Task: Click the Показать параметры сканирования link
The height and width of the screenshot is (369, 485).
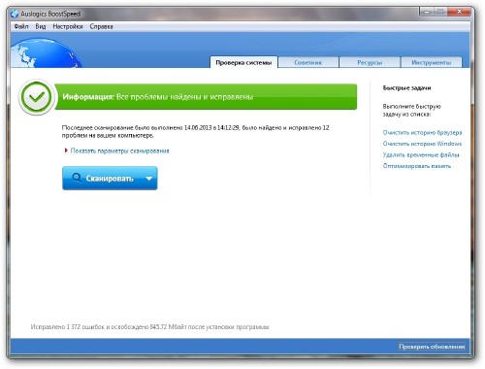Action: coord(119,151)
